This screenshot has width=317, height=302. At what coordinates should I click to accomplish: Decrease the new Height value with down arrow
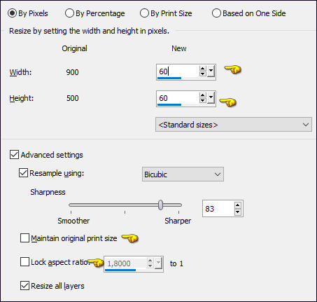click(202, 100)
